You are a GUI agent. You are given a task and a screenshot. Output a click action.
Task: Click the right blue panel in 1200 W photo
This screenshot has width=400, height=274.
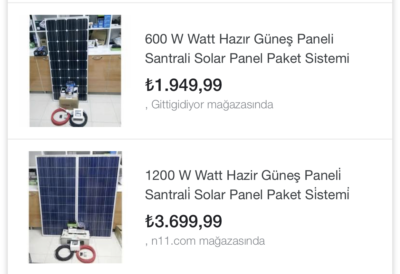(98, 190)
